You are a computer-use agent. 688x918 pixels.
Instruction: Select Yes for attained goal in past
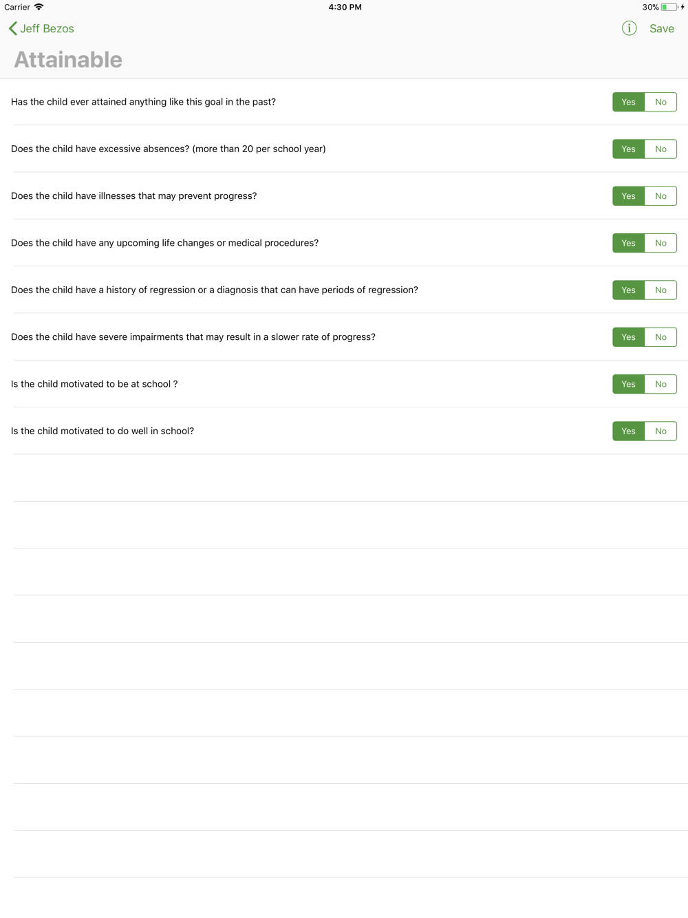point(629,102)
